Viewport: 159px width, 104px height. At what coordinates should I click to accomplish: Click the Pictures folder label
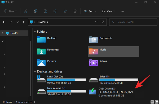(x=52, y=61)
